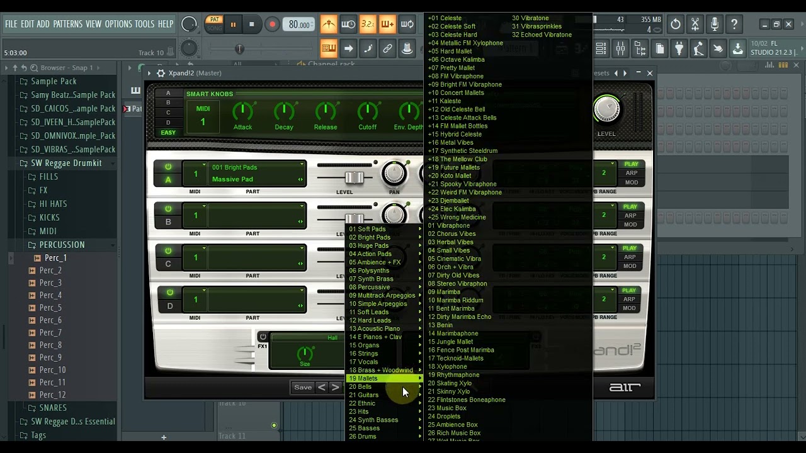Click the question mark help icon

[734, 25]
